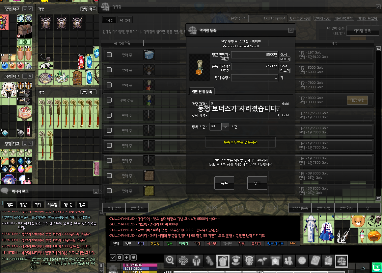This screenshot has height=273, width=382.
Task: Click the 대금 수령 button
Action: [357, 100]
